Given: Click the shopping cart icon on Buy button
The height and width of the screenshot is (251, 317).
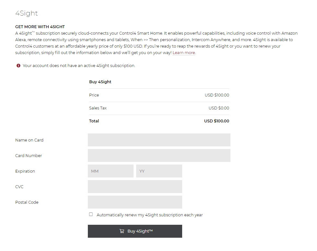Looking at the screenshot, I should pyautogui.click(x=122, y=231).
